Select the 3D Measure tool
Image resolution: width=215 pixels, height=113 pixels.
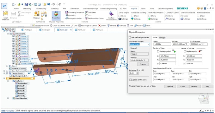coord(37,15)
